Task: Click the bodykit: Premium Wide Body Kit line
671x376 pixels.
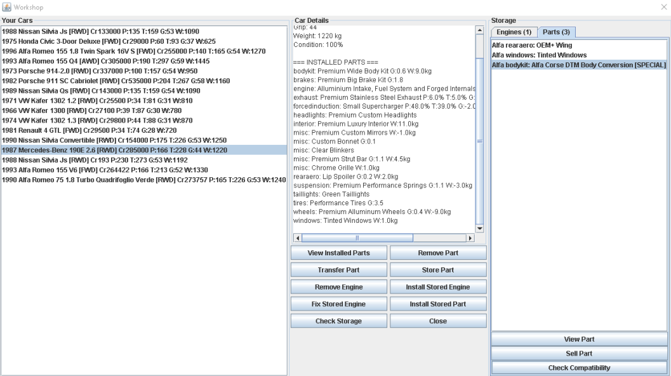Action: tap(362, 71)
